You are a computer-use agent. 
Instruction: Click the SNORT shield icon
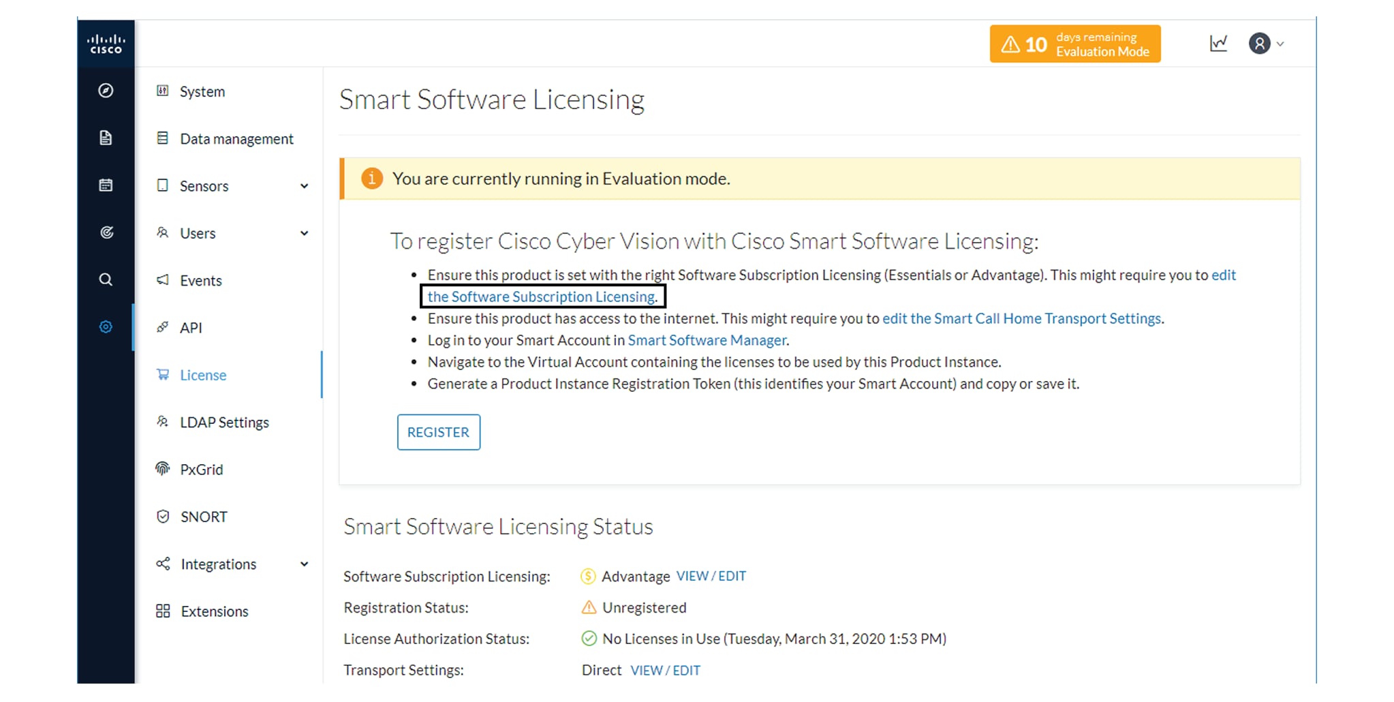tap(163, 516)
